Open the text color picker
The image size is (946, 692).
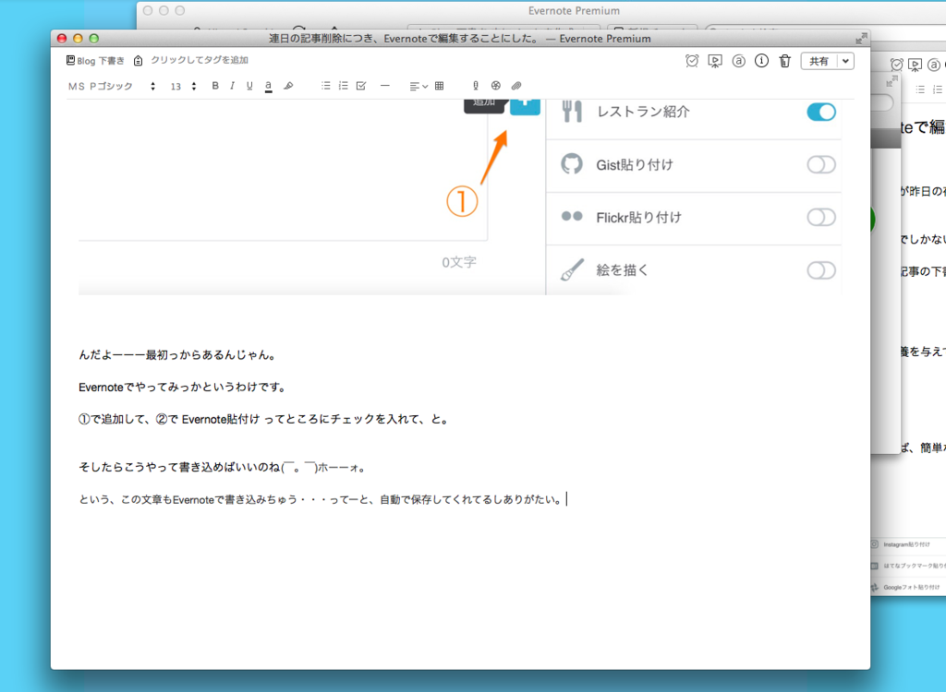pyautogui.click(x=269, y=86)
